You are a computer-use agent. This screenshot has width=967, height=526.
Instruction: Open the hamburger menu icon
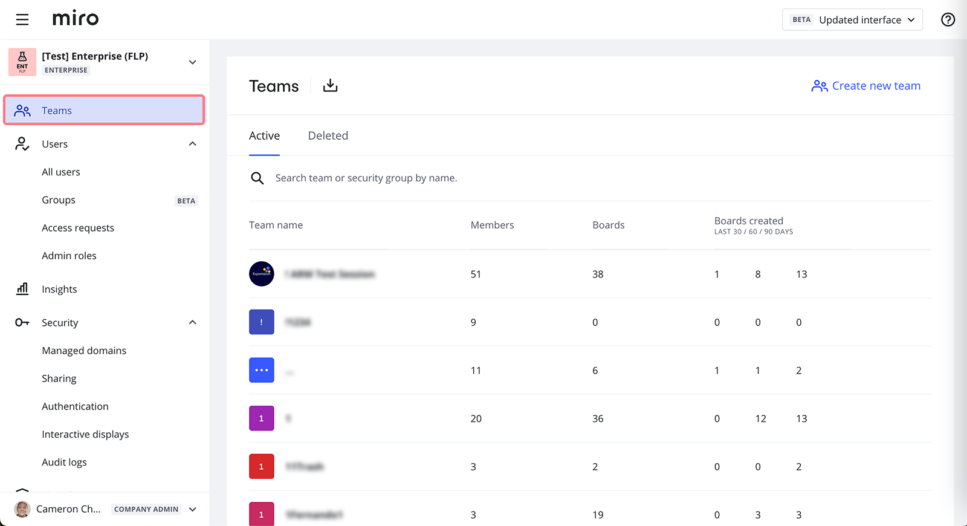pos(22,20)
